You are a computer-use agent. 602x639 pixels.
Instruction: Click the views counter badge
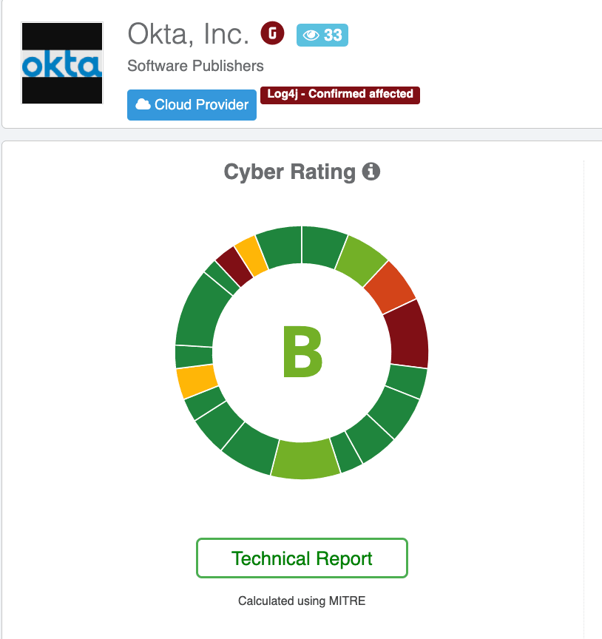coord(323,34)
